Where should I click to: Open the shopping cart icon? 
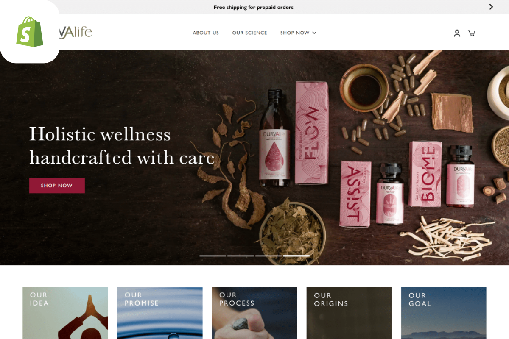coord(471,33)
